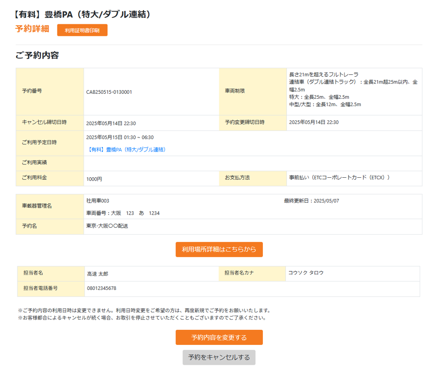This screenshot has height=367, width=444.
Task: Select the phone number 08012345678
Action: click(102, 288)
